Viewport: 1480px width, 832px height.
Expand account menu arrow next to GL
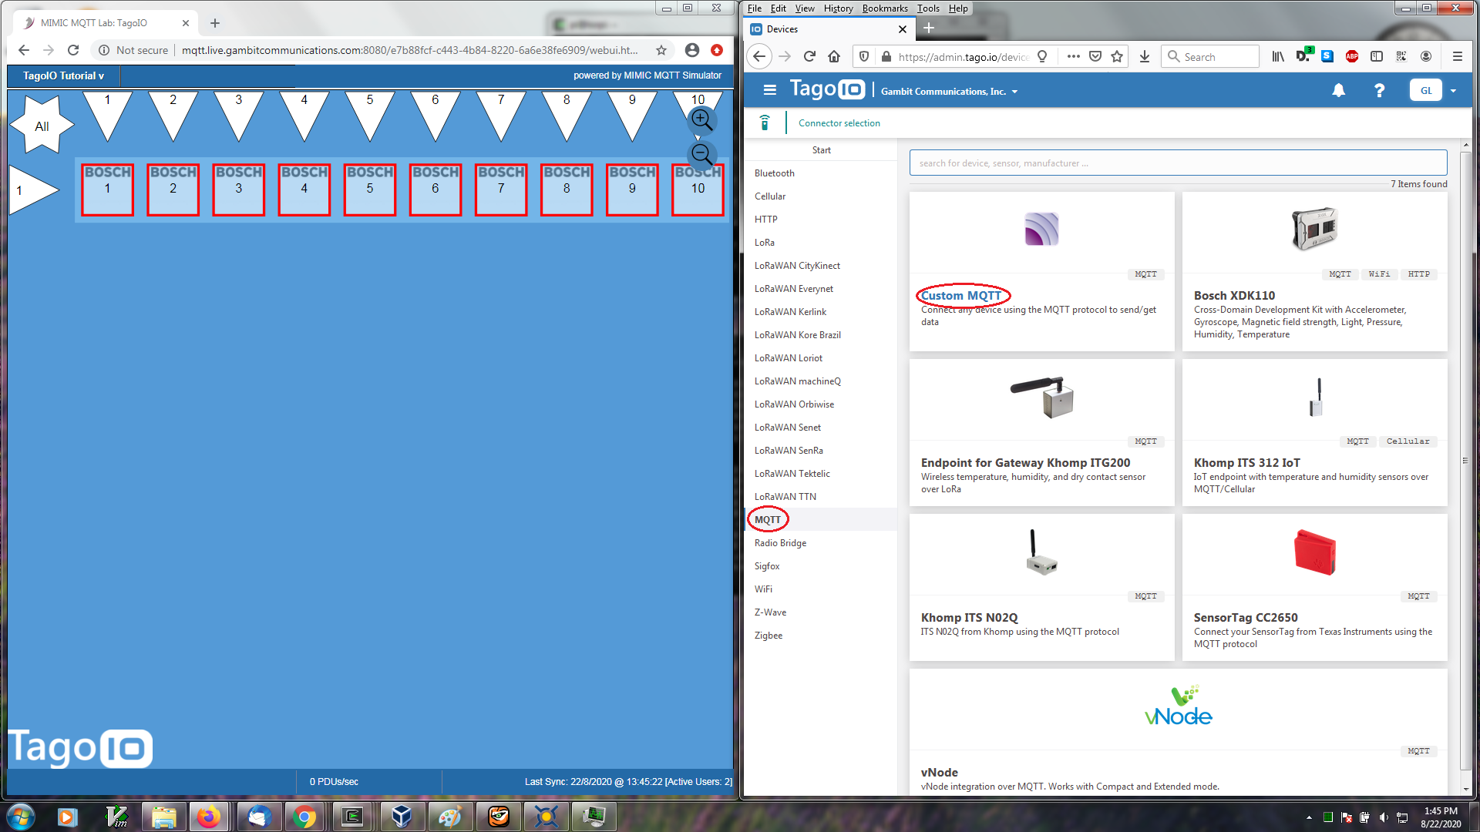pos(1454,91)
